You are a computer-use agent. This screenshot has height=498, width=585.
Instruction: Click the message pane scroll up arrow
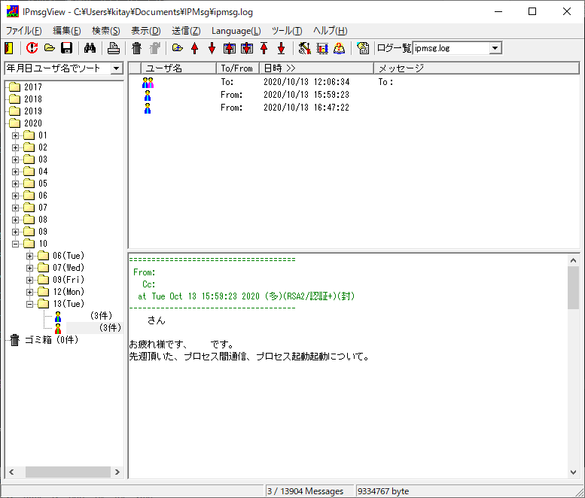pos(573,260)
